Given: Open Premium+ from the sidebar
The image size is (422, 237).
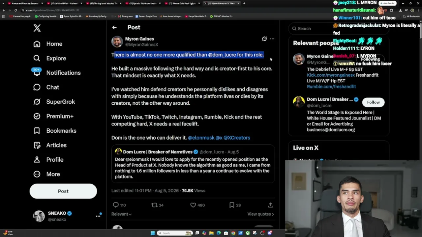Looking at the screenshot, I should (x=53, y=116).
